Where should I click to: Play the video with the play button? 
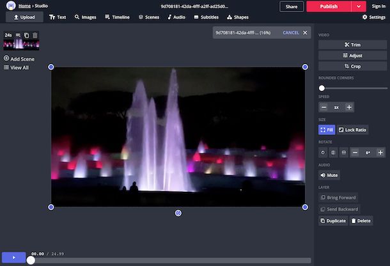pos(13,257)
